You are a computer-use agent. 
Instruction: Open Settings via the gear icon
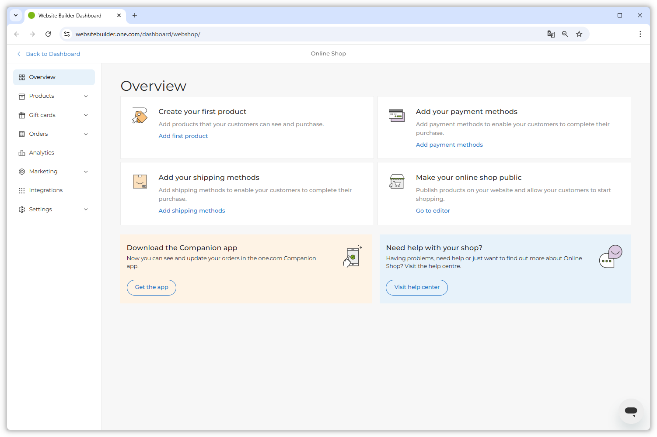(22, 209)
